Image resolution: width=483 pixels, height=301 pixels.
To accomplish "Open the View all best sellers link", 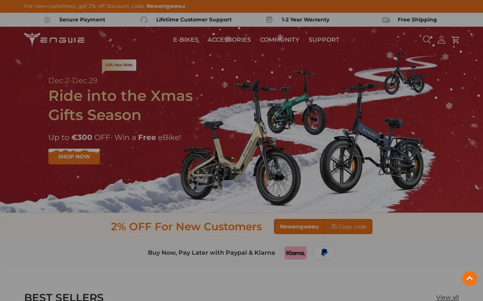I will 448,297.
